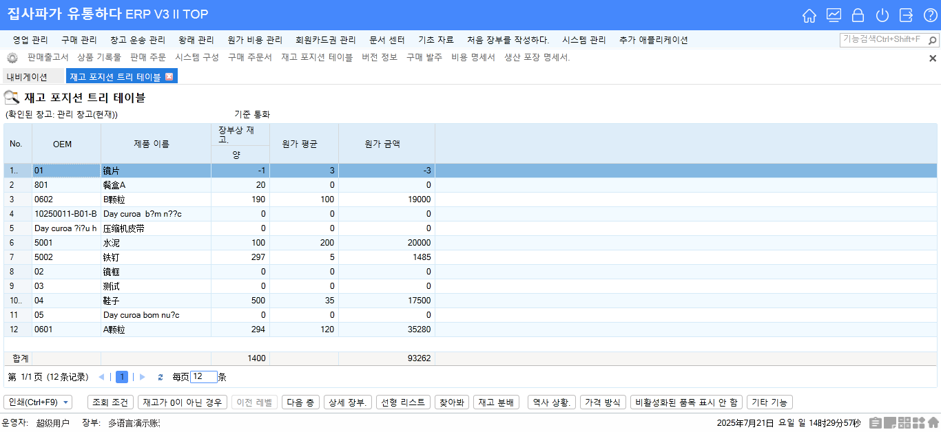941x432 pixels.
Task: Open the 시스템 관리 menu
Action: (x=584, y=40)
